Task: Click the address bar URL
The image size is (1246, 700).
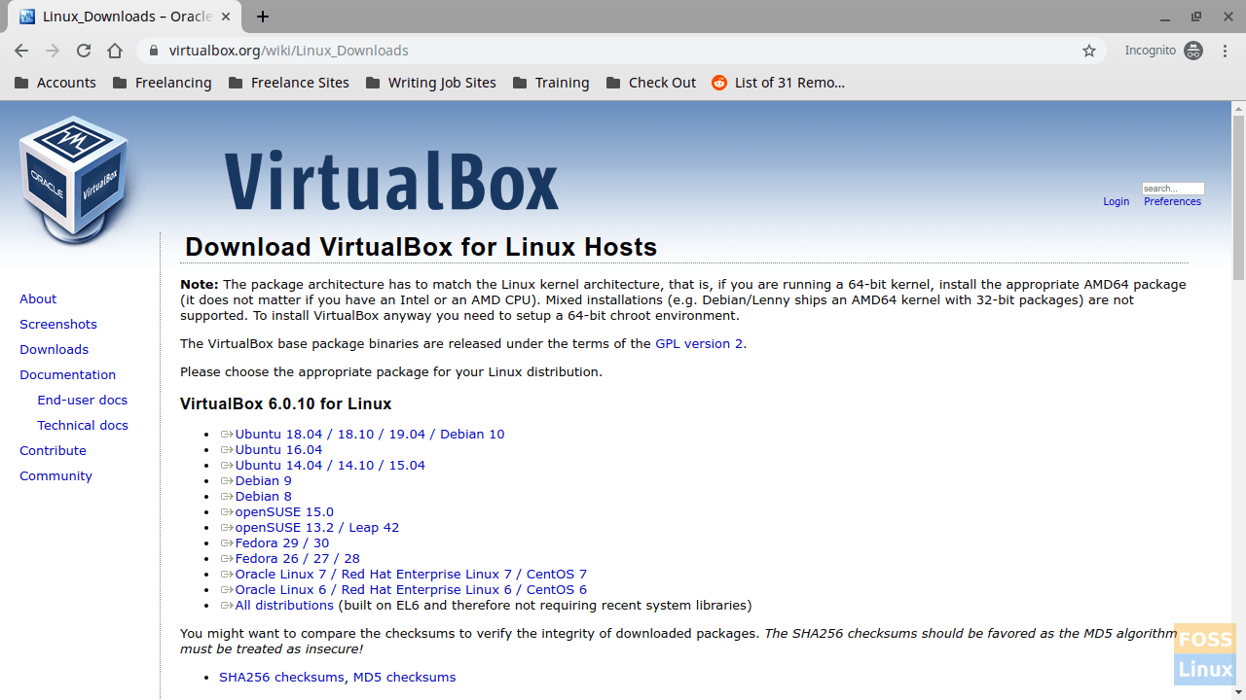Action: (288, 51)
